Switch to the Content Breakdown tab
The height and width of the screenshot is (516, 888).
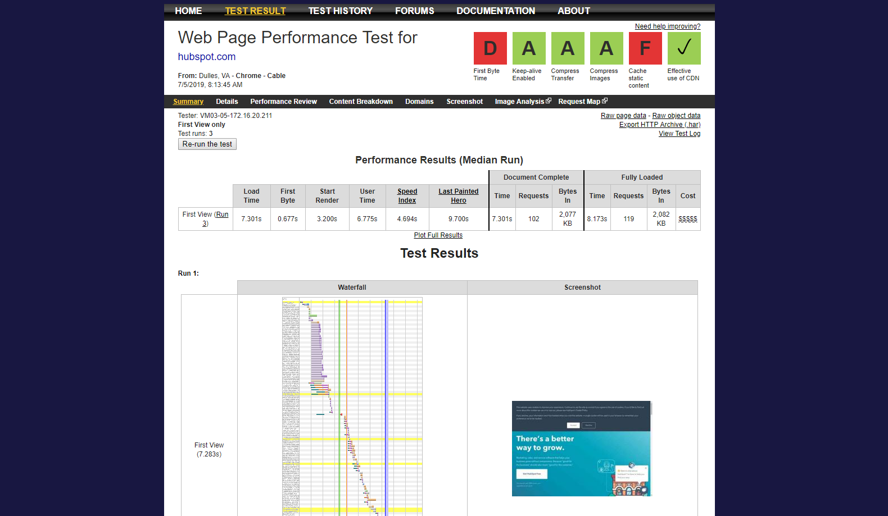click(x=361, y=102)
